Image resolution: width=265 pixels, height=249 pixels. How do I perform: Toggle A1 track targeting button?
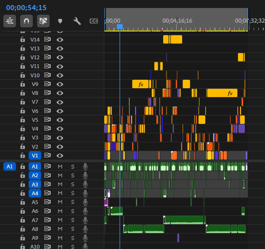click(x=35, y=167)
